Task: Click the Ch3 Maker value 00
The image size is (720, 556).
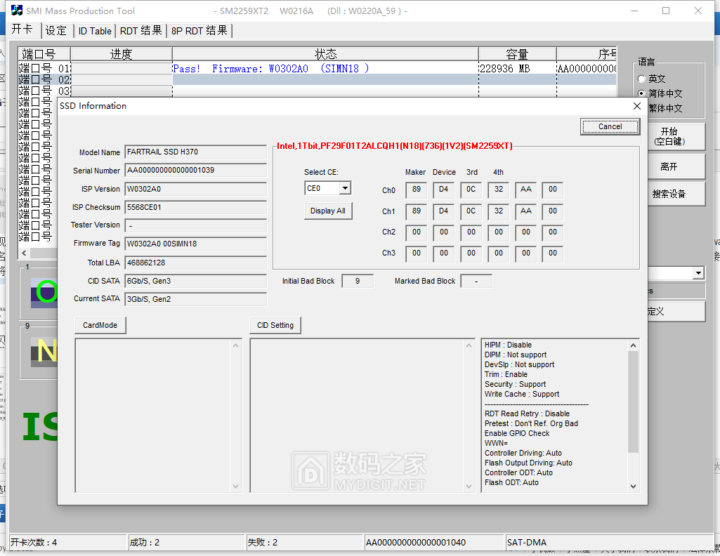Action: [417, 253]
